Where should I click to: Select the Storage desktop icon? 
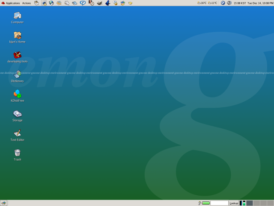17,116
